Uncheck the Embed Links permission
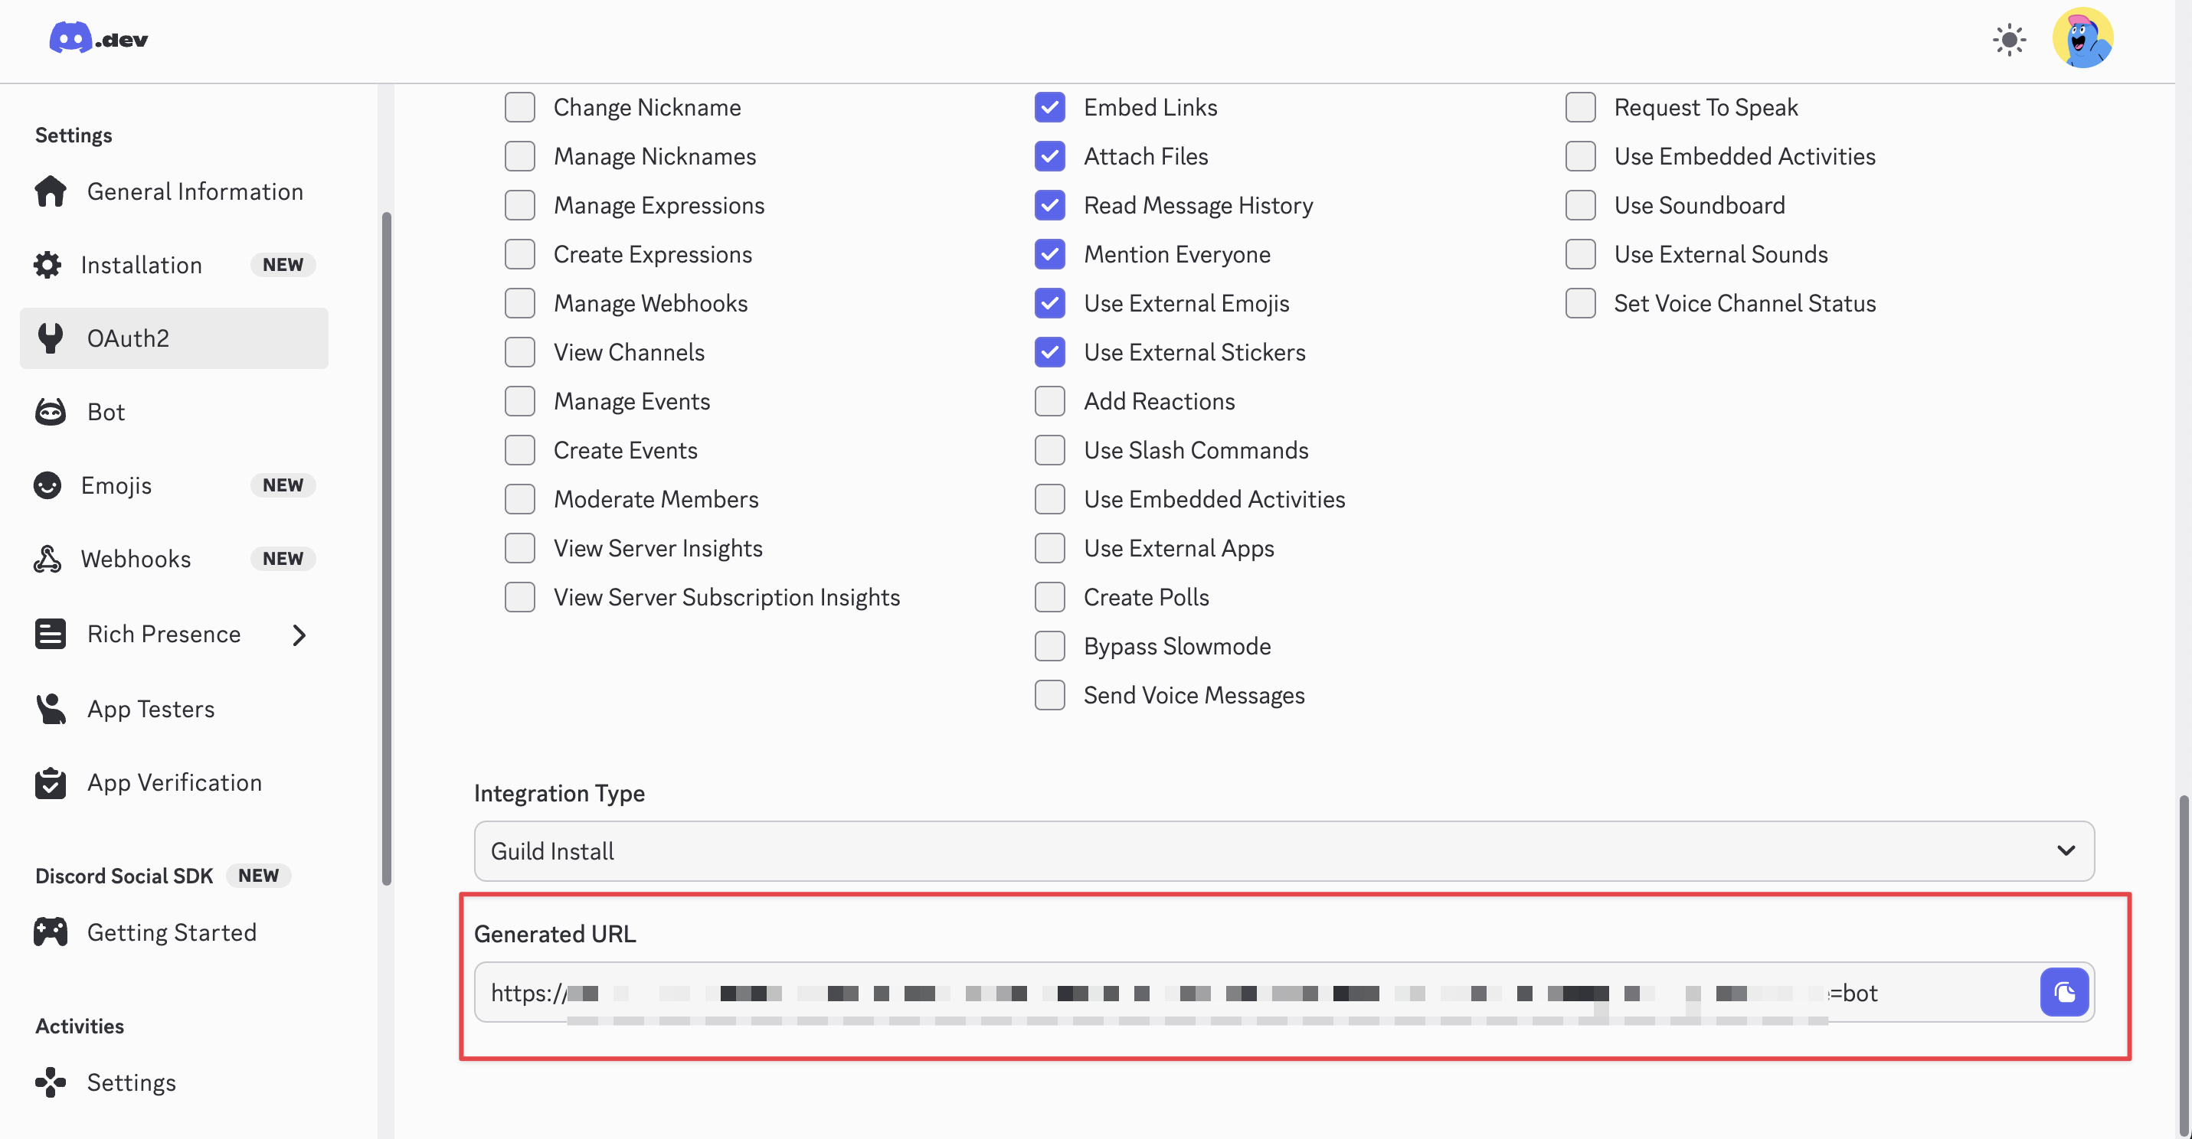 click(1050, 107)
